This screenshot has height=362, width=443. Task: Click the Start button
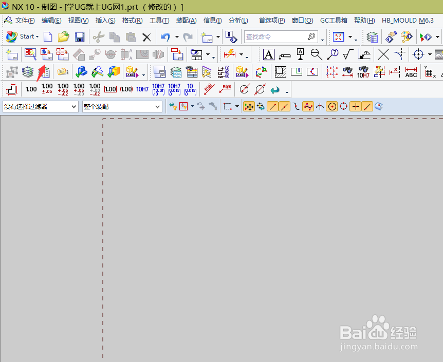click(x=22, y=36)
